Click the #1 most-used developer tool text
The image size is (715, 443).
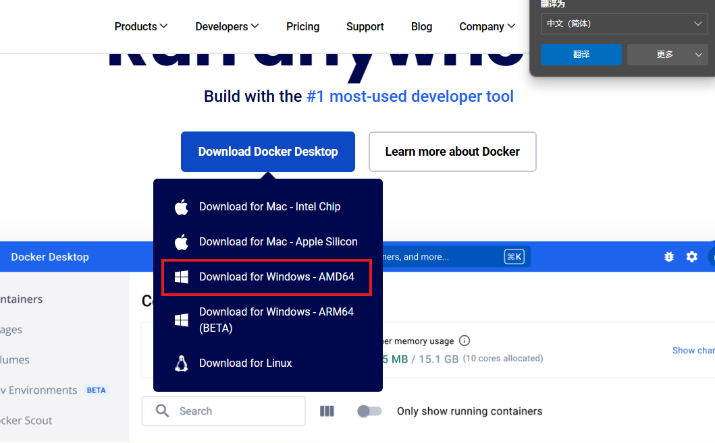[x=410, y=96]
